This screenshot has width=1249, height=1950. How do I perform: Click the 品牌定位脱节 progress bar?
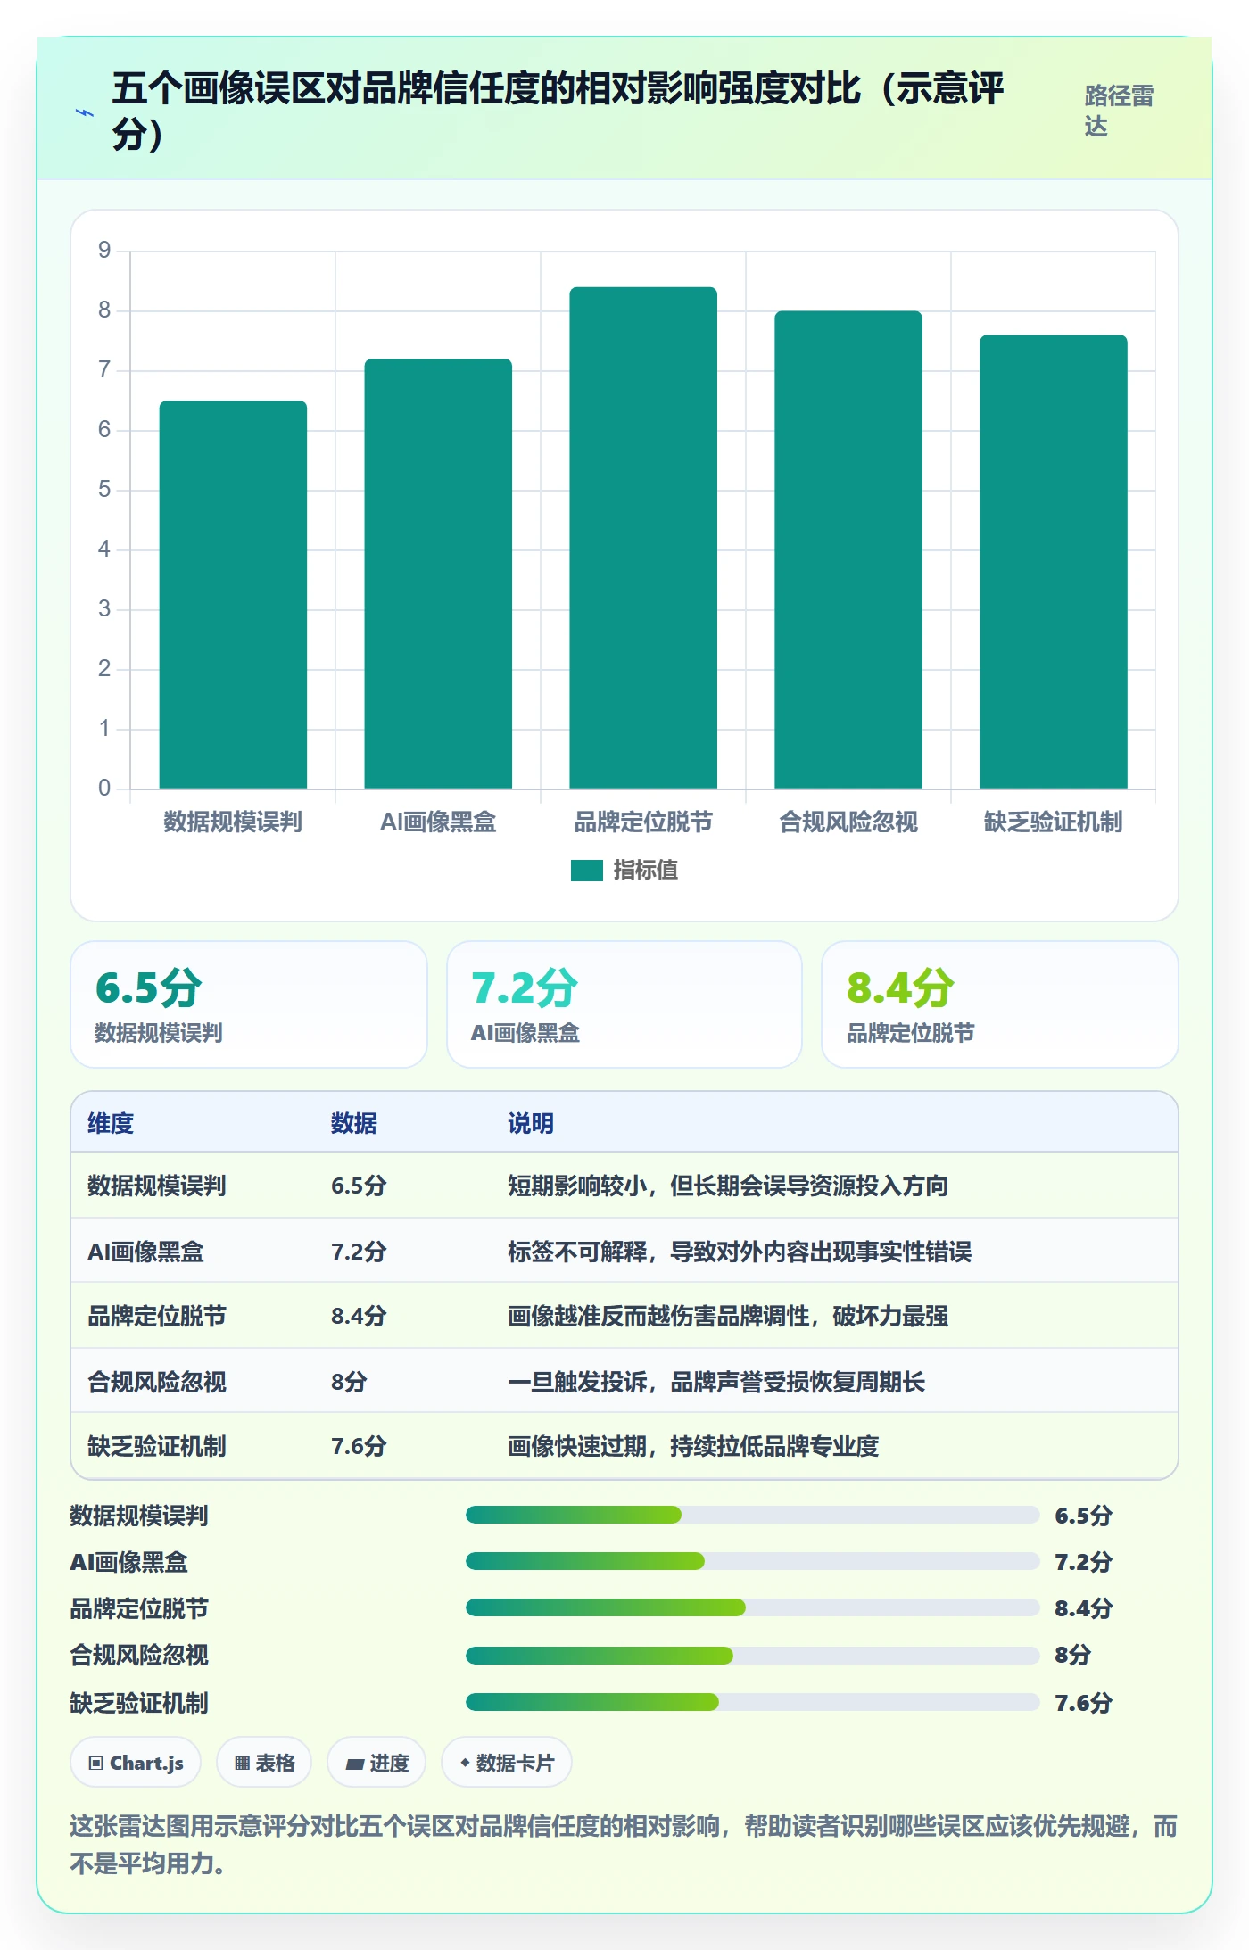click(752, 1607)
